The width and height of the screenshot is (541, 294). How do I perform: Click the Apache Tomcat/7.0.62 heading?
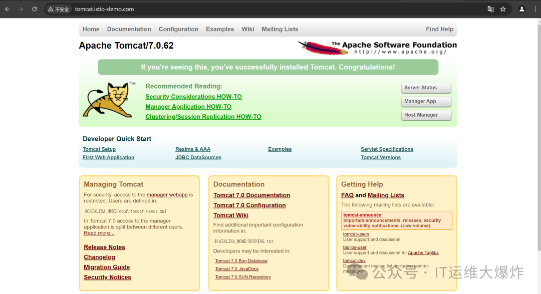[126, 46]
